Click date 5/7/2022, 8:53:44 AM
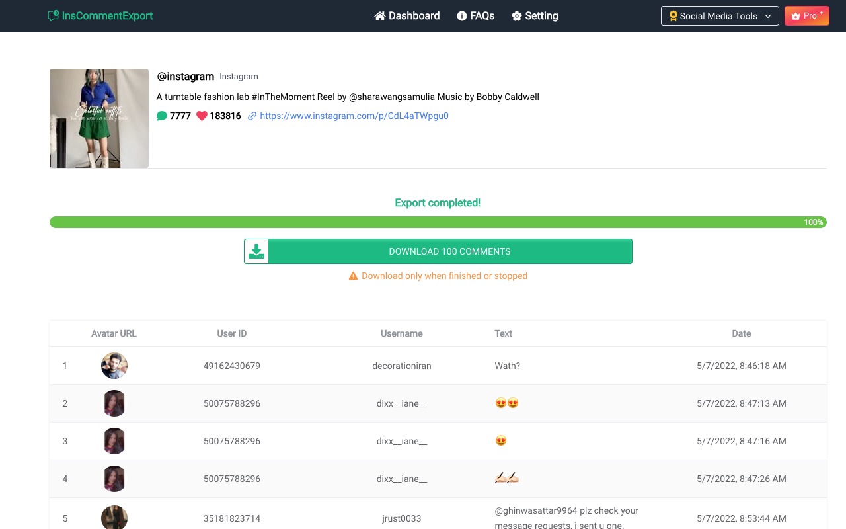846x529 pixels. tap(742, 518)
